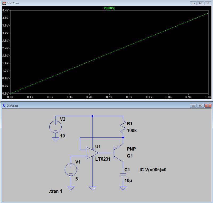Image resolution: width=213 pixels, height=203 pixels.
Task: Select the Q1 PNP transistor symbol
Action: click(x=118, y=153)
